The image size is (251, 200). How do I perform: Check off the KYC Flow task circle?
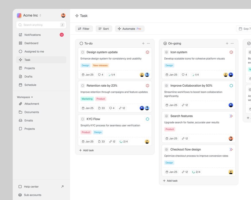pyautogui.click(x=83, y=119)
